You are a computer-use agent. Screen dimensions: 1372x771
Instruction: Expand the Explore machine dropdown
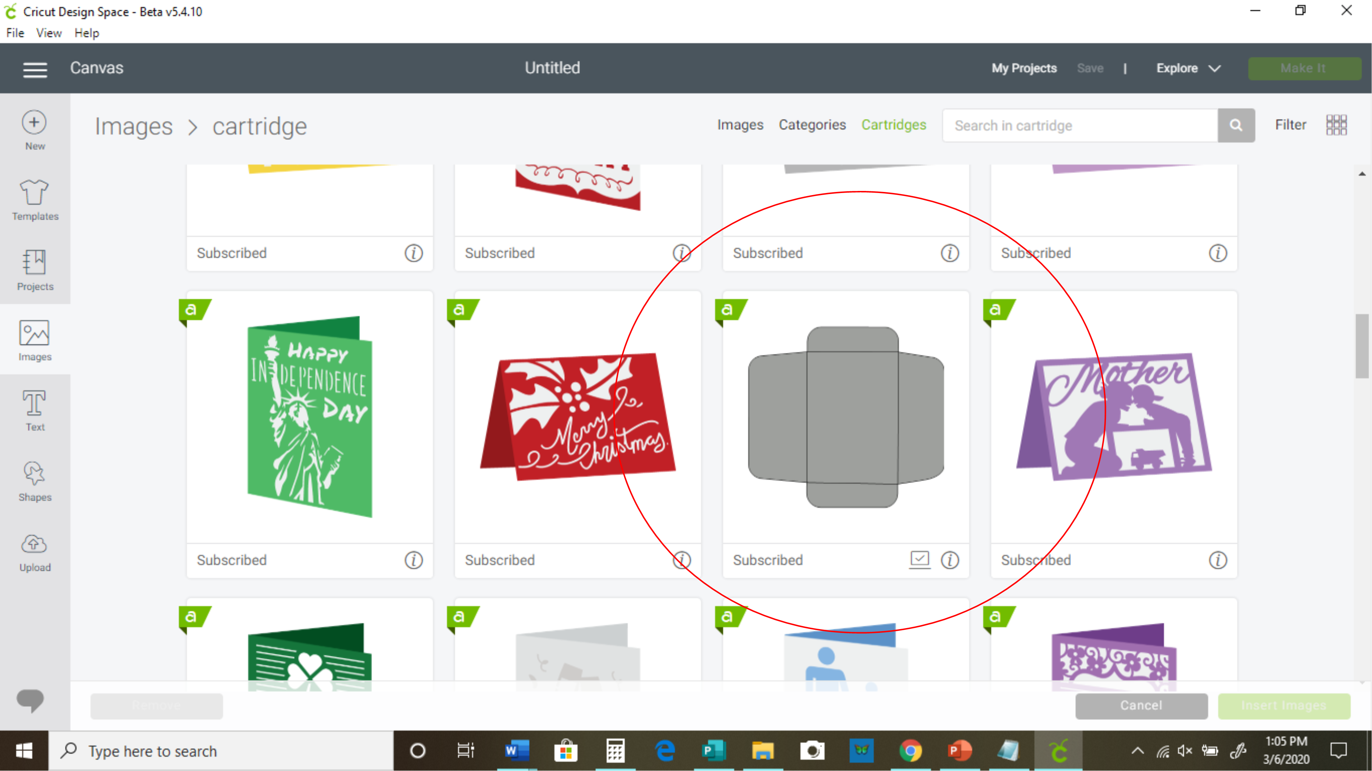pos(1188,69)
